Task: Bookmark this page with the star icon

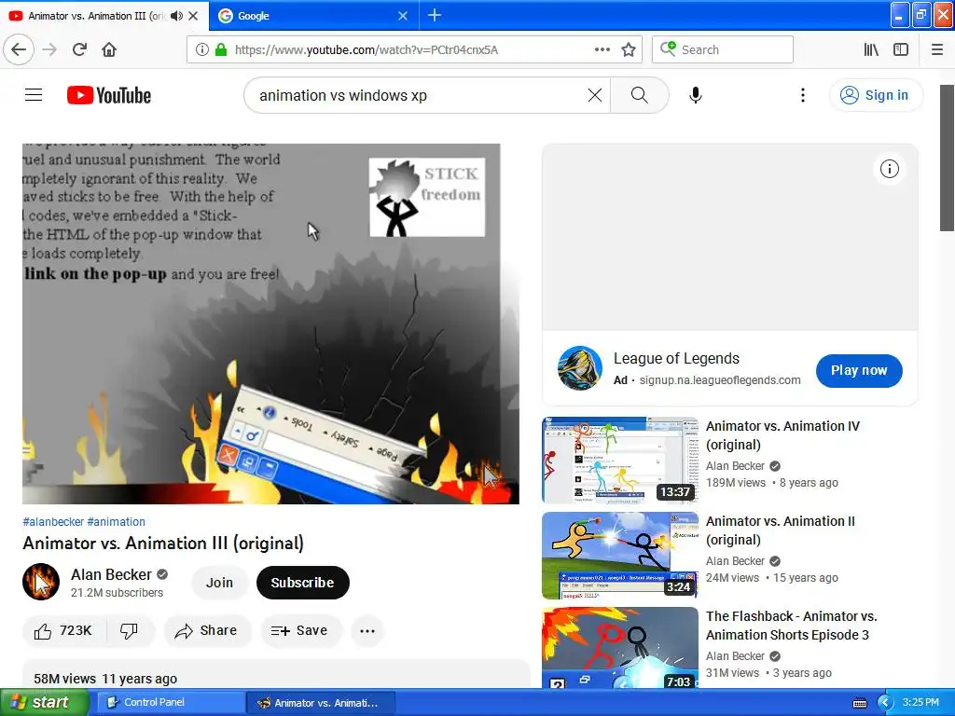Action: click(x=629, y=49)
